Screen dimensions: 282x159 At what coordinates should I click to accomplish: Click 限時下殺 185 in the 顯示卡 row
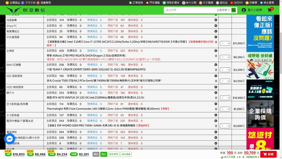(116, 93)
